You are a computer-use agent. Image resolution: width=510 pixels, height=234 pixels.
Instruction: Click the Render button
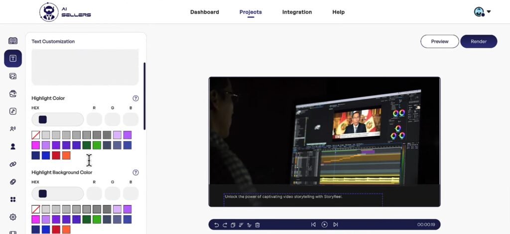click(x=479, y=42)
